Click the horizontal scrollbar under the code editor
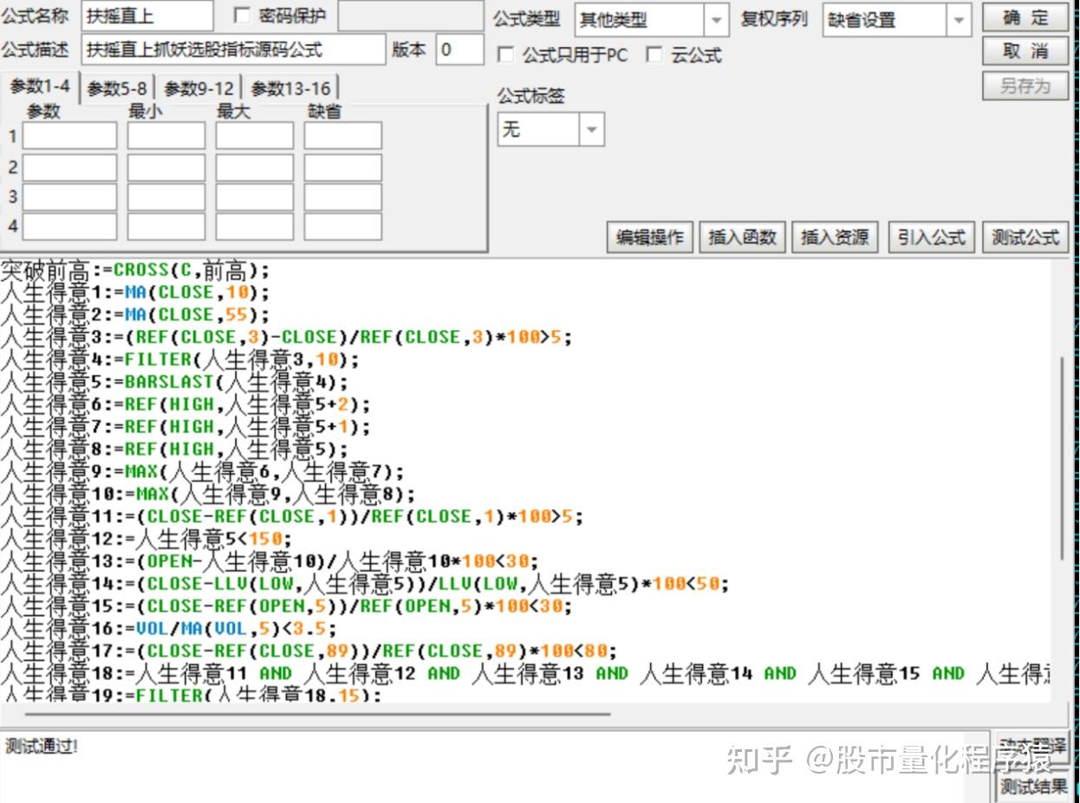1080x803 pixels. [317, 715]
